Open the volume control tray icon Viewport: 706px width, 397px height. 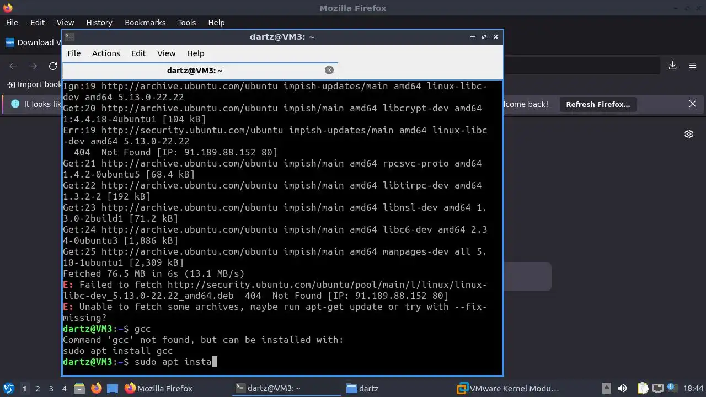[x=622, y=388]
